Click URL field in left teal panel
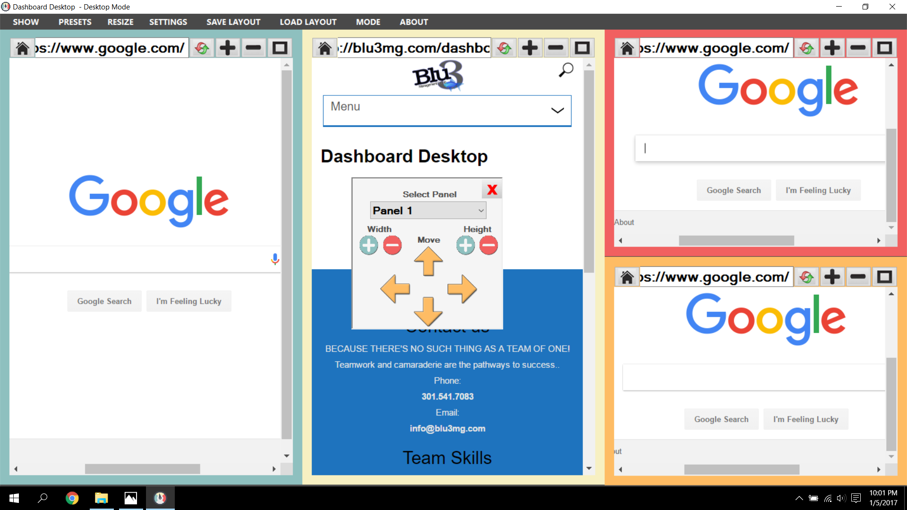The height and width of the screenshot is (510, 907). click(x=111, y=48)
